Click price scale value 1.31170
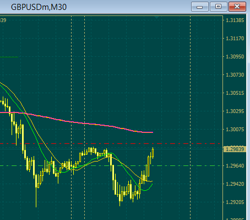 [235, 39]
